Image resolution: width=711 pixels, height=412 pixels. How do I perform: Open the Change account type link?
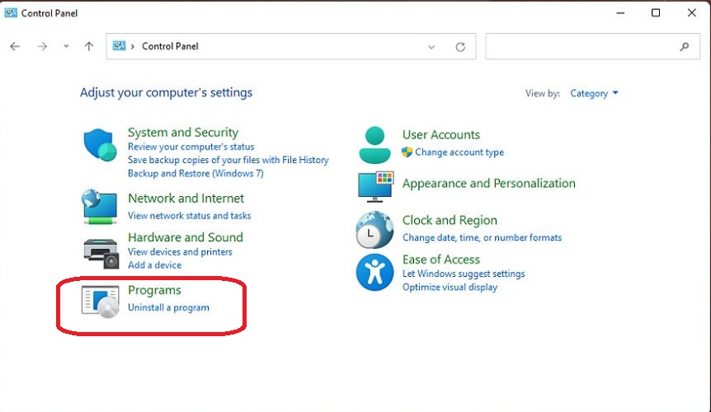coord(459,152)
